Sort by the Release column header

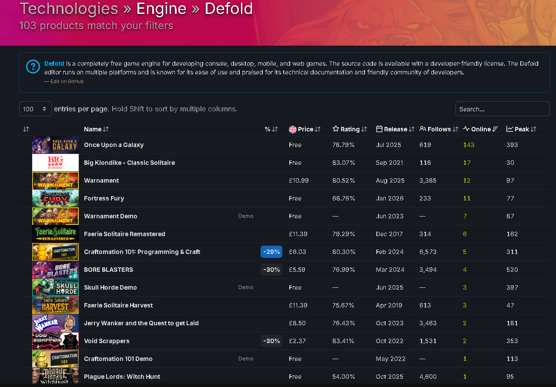pyautogui.click(x=395, y=129)
